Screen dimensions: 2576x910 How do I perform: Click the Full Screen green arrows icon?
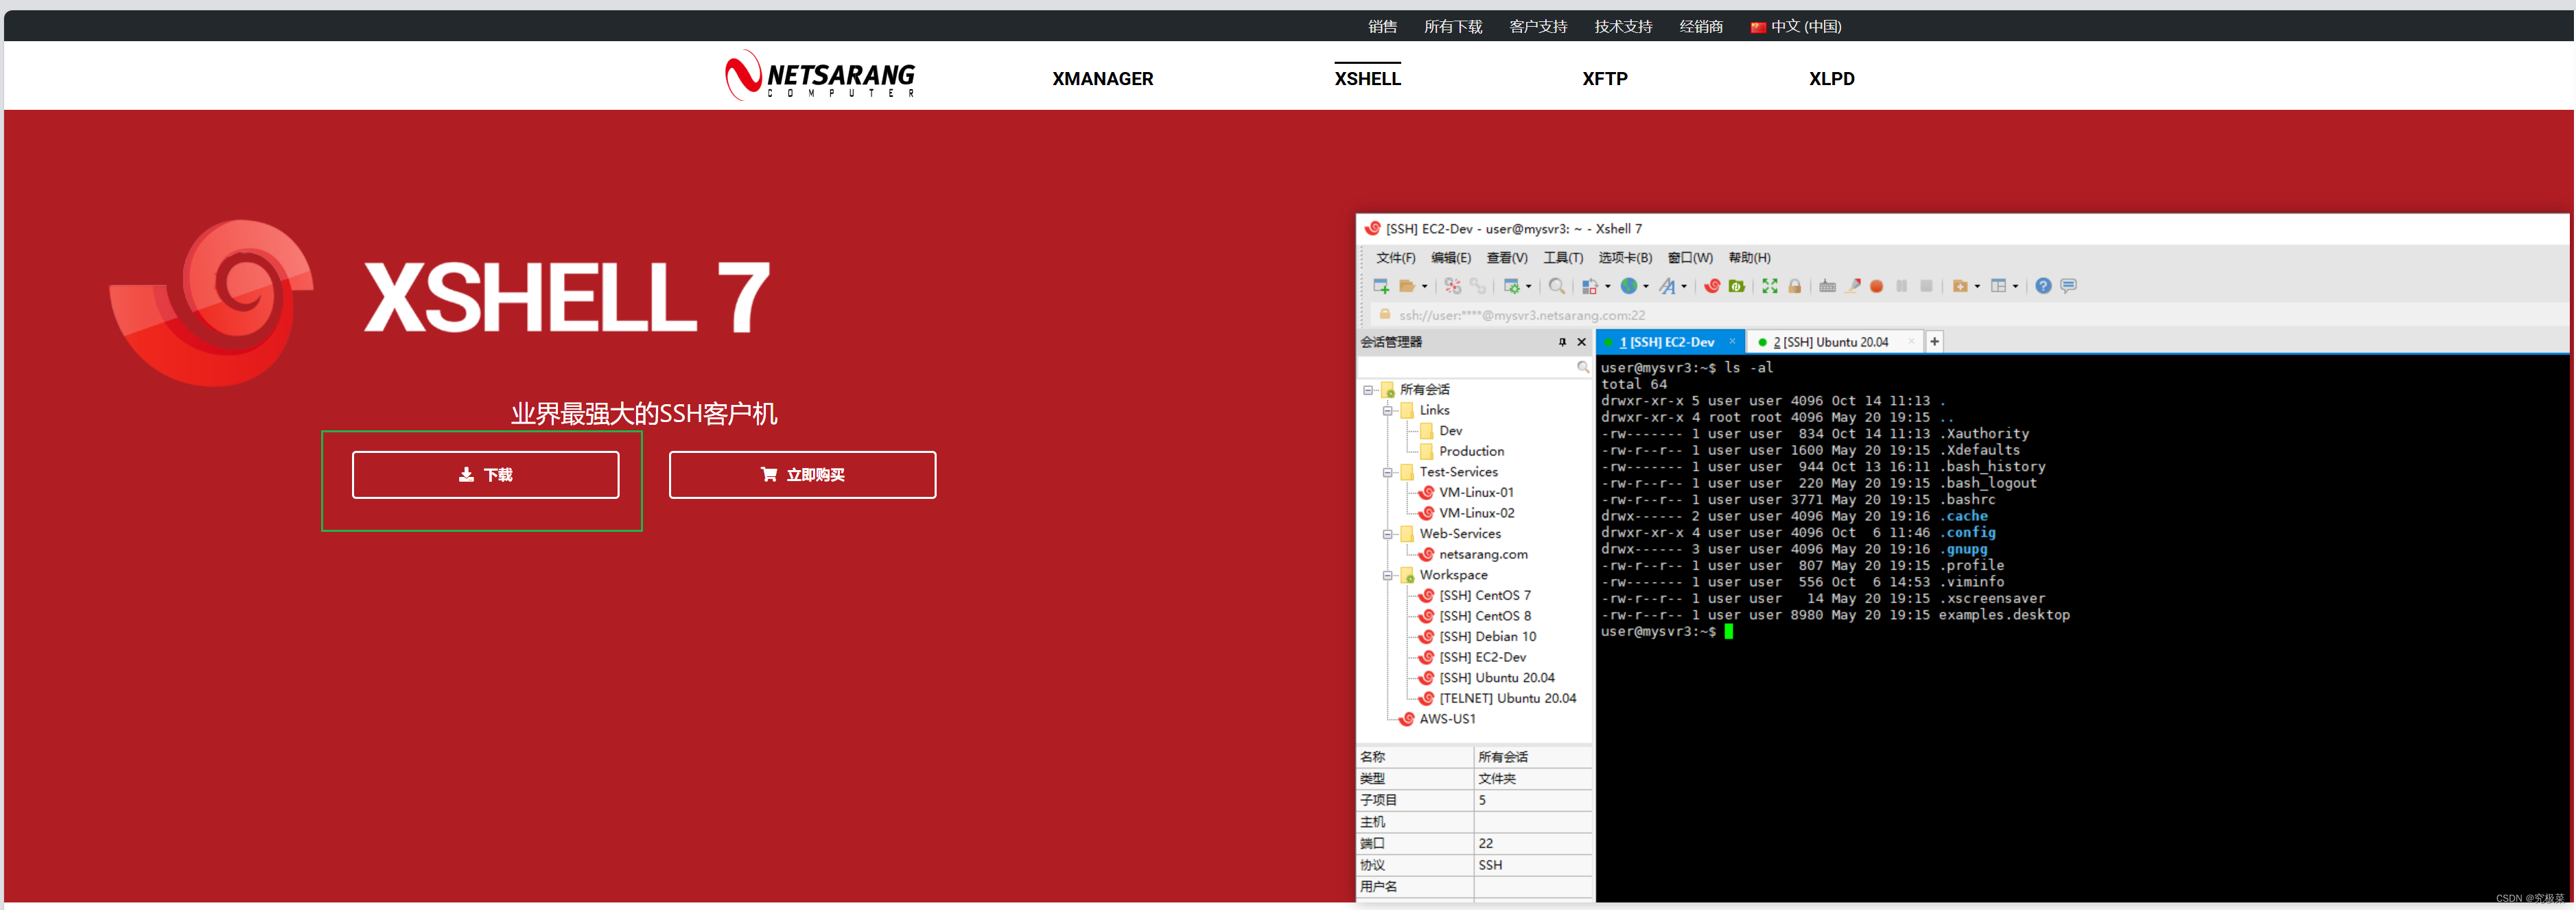1770,286
